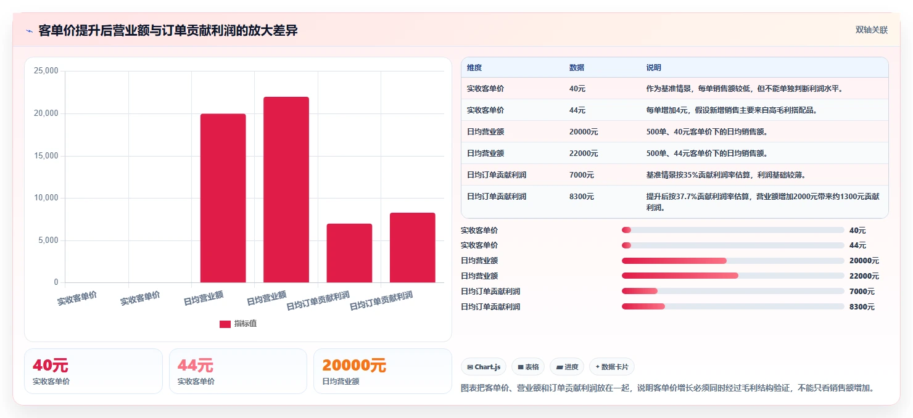Click the 15,000 y-axis label
The height and width of the screenshot is (418, 913).
click(x=46, y=156)
